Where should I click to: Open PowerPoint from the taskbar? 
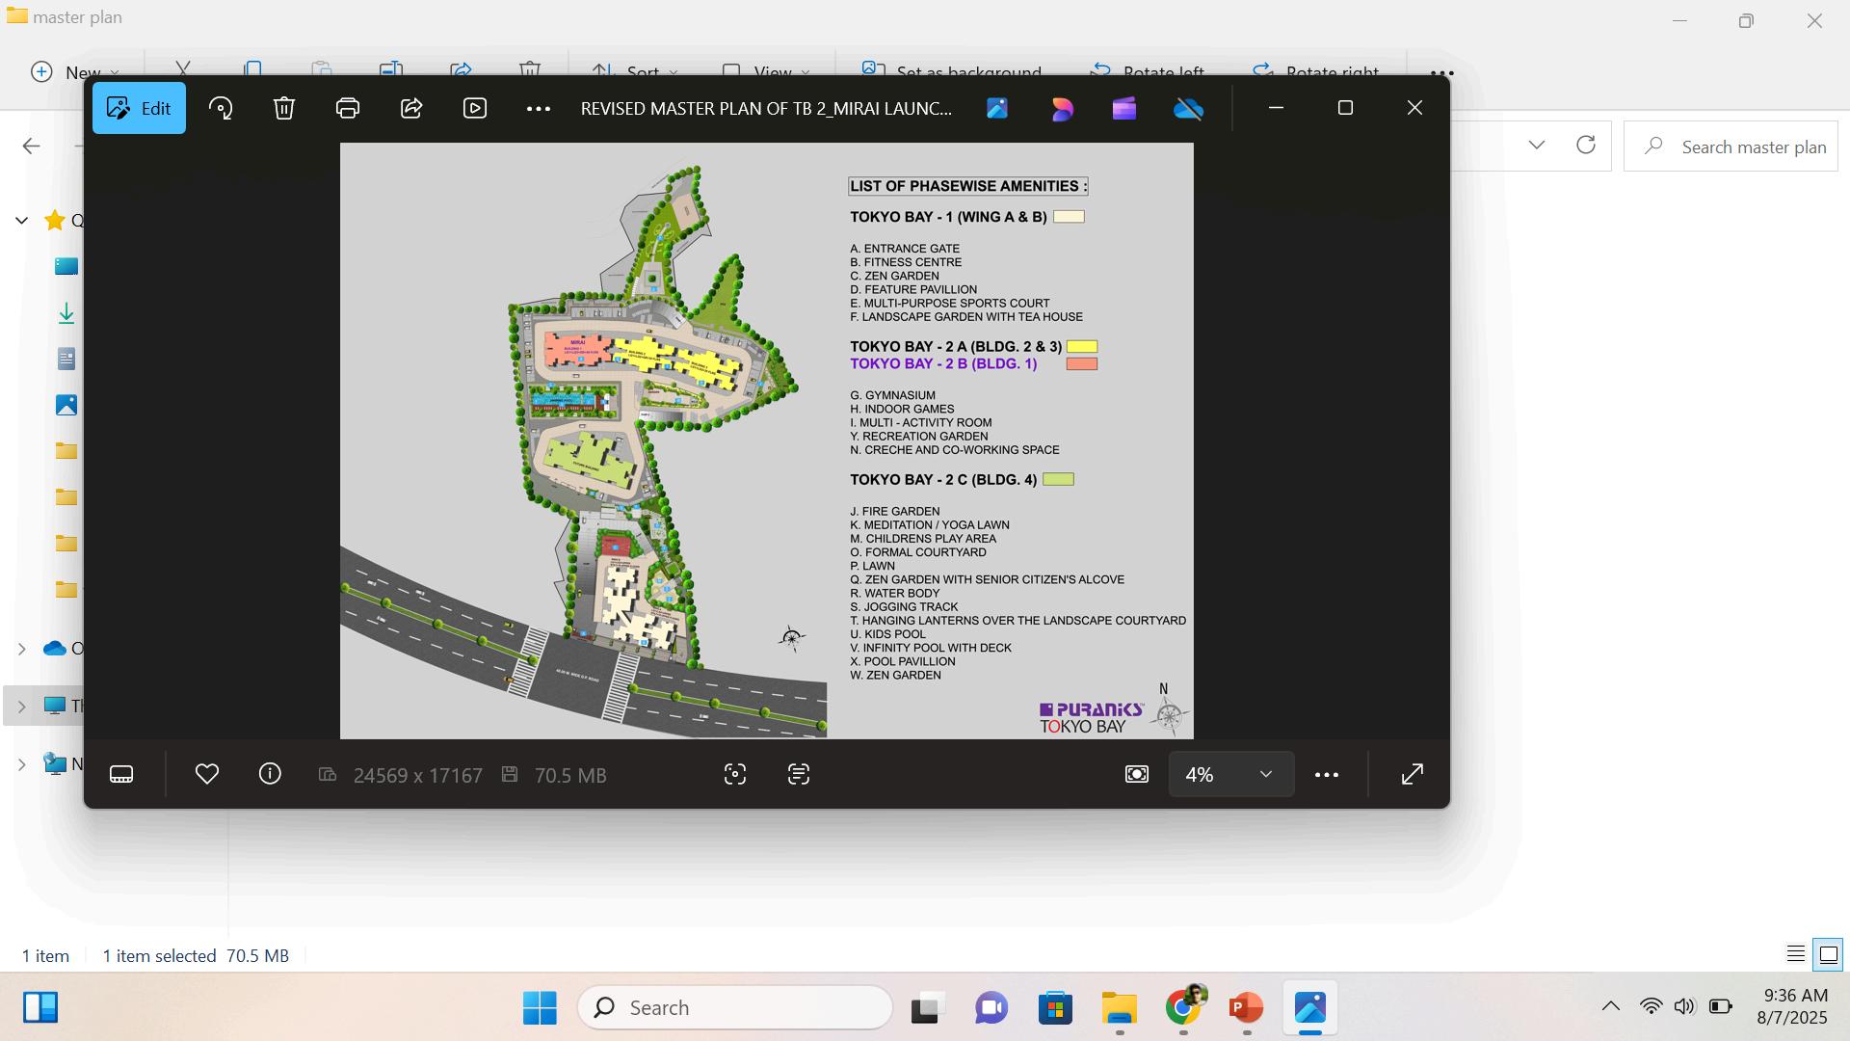tap(1246, 1007)
